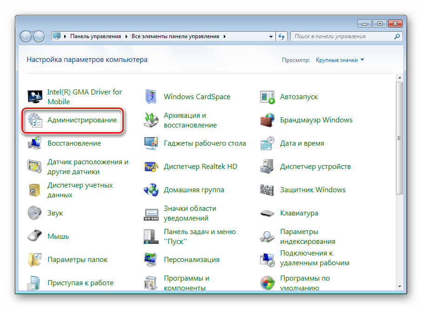Image resolution: width=422 pixels, height=309 pixels.
Task: Click the Звук speaker icon
Action: (35, 213)
